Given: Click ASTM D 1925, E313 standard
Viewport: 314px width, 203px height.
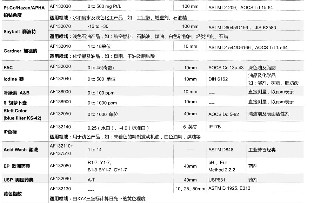Looking at the screenshot, I should point(229,188).
